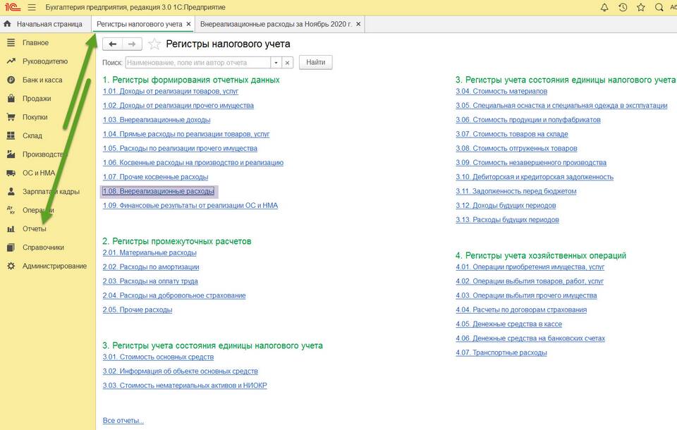
Task: Clear the search field with X button
Action: tap(287, 63)
